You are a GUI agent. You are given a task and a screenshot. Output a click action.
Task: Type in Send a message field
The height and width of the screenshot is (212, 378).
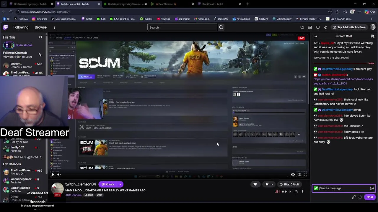click(x=344, y=188)
